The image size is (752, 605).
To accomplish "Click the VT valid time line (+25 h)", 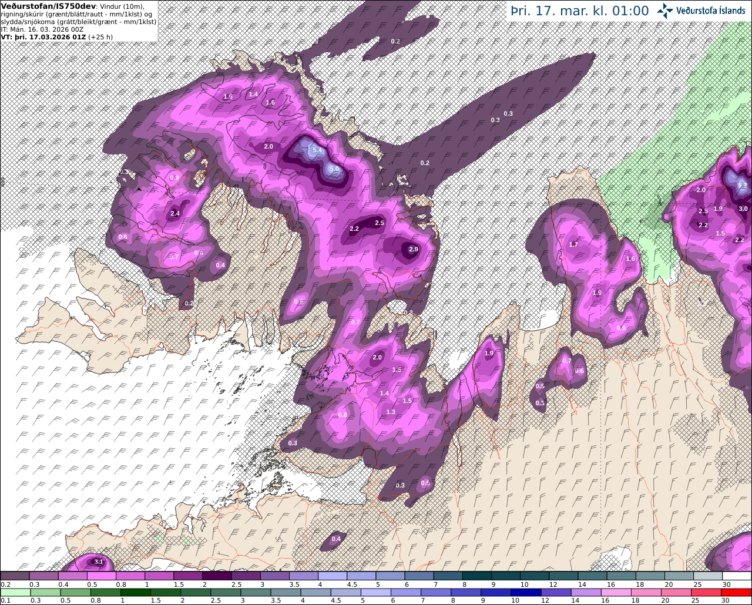I will pyautogui.click(x=56, y=36).
